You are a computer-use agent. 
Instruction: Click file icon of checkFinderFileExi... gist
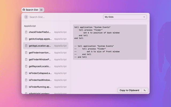[26, 32]
